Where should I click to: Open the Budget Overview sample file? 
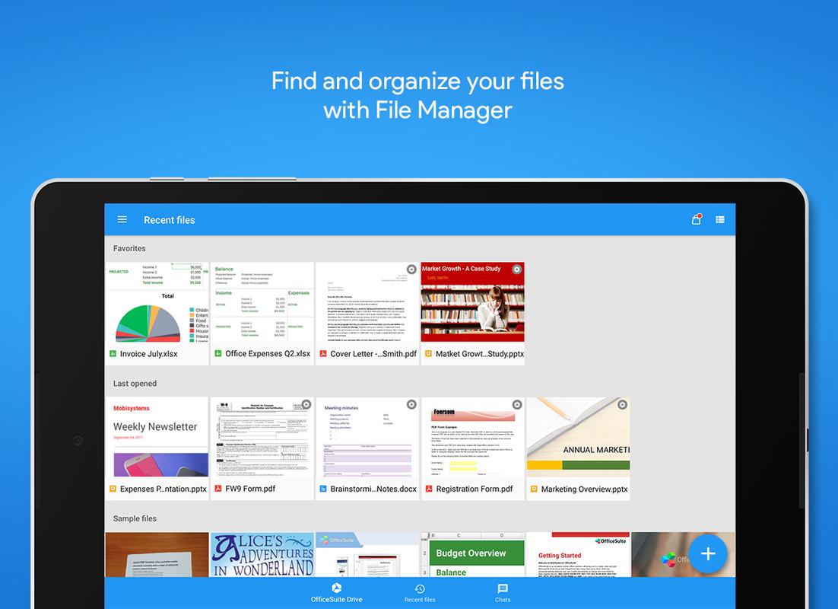(x=473, y=554)
